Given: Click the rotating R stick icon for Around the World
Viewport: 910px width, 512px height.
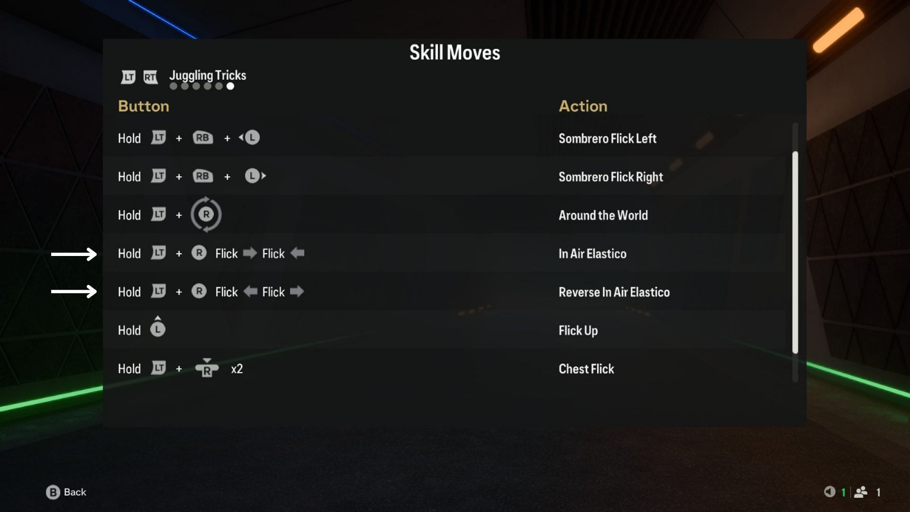Looking at the screenshot, I should [206, 214].
